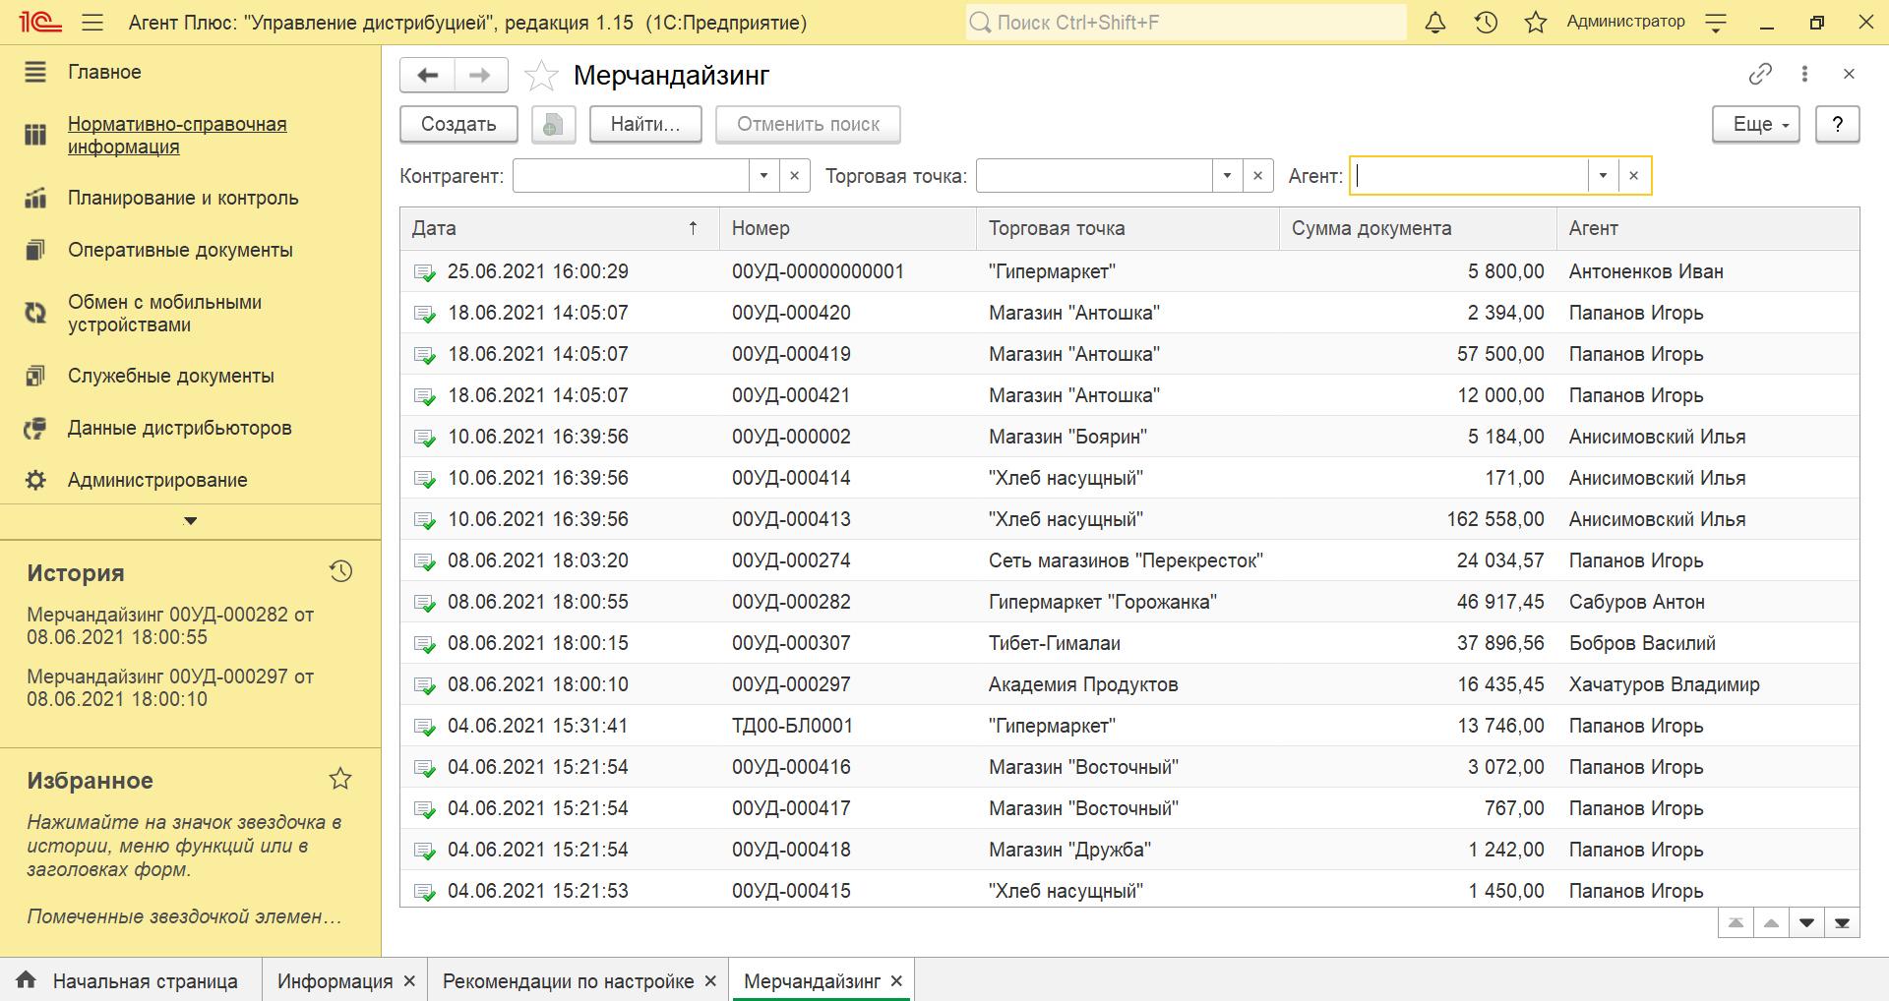Screen dimensions: 1889x1001
Task: Click the Данные дистрибьюторов icon
Action: coord(35,428)
